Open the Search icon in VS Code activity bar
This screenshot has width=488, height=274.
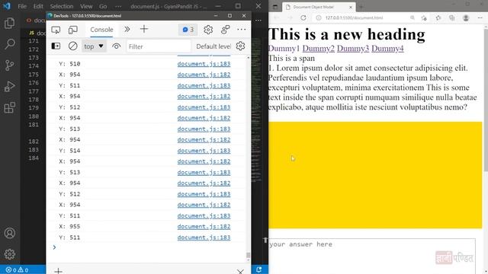coord(10,44)
